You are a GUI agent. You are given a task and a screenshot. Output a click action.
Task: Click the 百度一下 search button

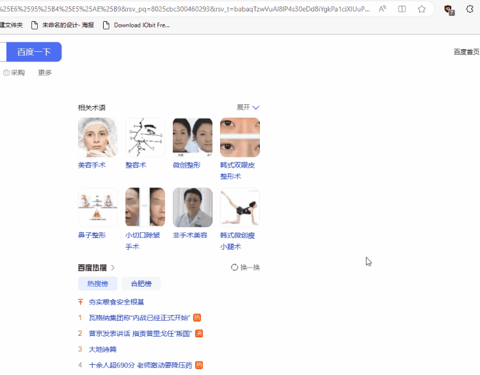tap(34, 52)
